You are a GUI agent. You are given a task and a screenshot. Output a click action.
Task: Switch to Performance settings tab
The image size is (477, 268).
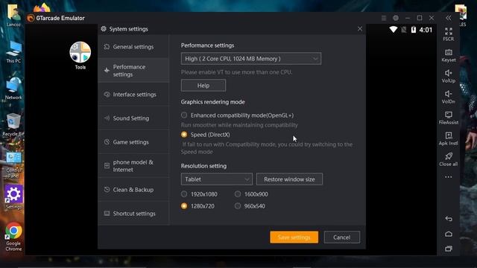[133, 71]
